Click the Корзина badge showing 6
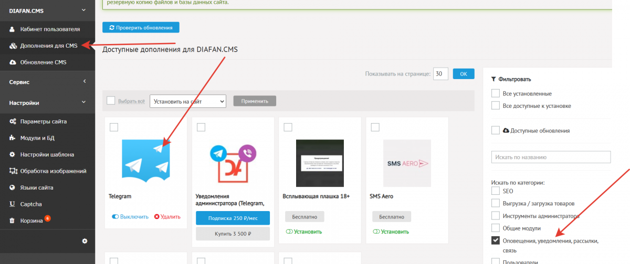Viewport: 630px width, 264px height. point(48,218)
